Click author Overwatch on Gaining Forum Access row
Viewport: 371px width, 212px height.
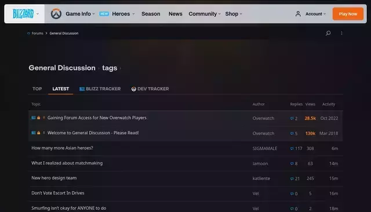pyautogui.click(x=263, y=118)
